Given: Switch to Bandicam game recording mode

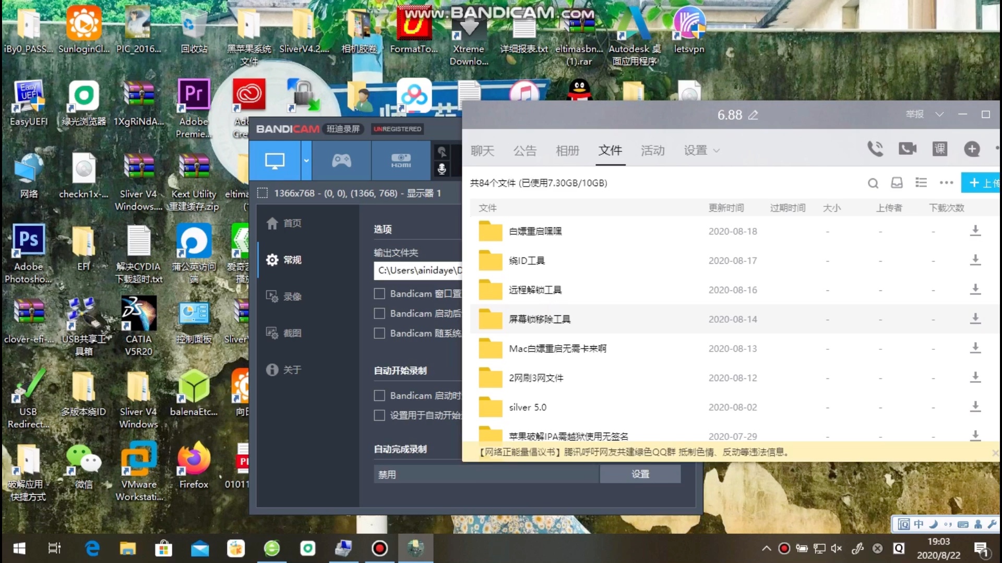Looking at the screenshot, I should pyautogui.click(x=342, y=161).
